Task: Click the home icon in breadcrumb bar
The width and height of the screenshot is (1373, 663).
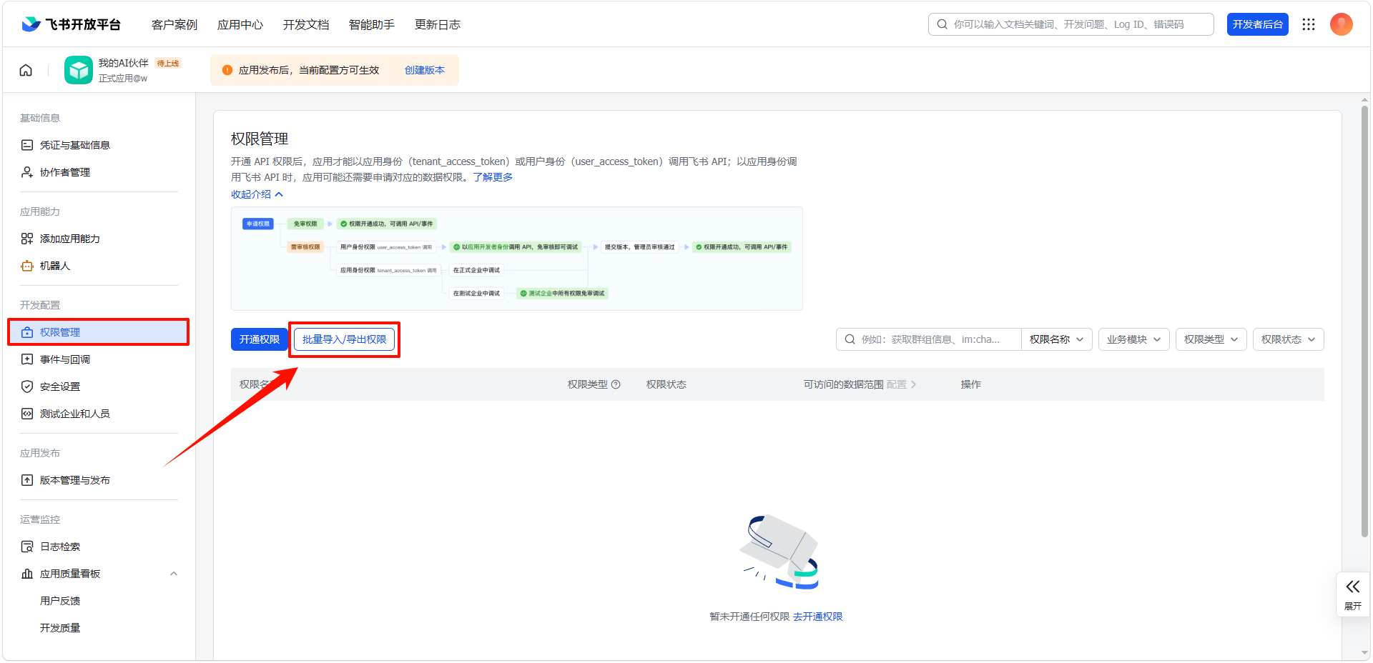Action: 26,70
